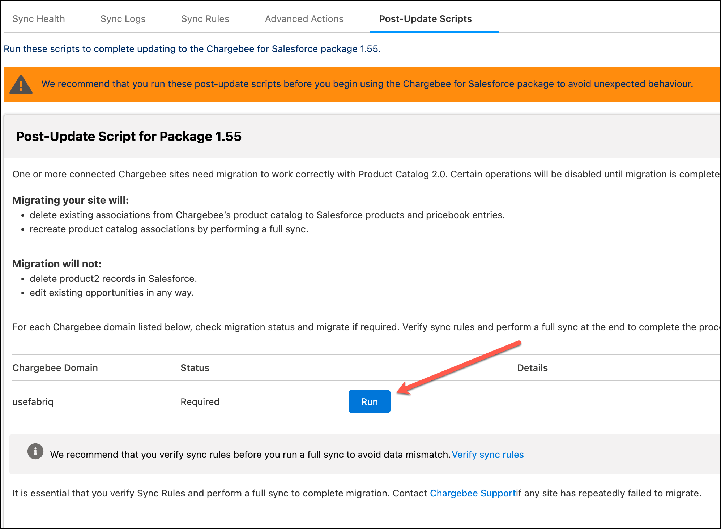Click the 'Run these scripts to complete' intro text
This screenshot has width=721, height=529.
(192, 49)
